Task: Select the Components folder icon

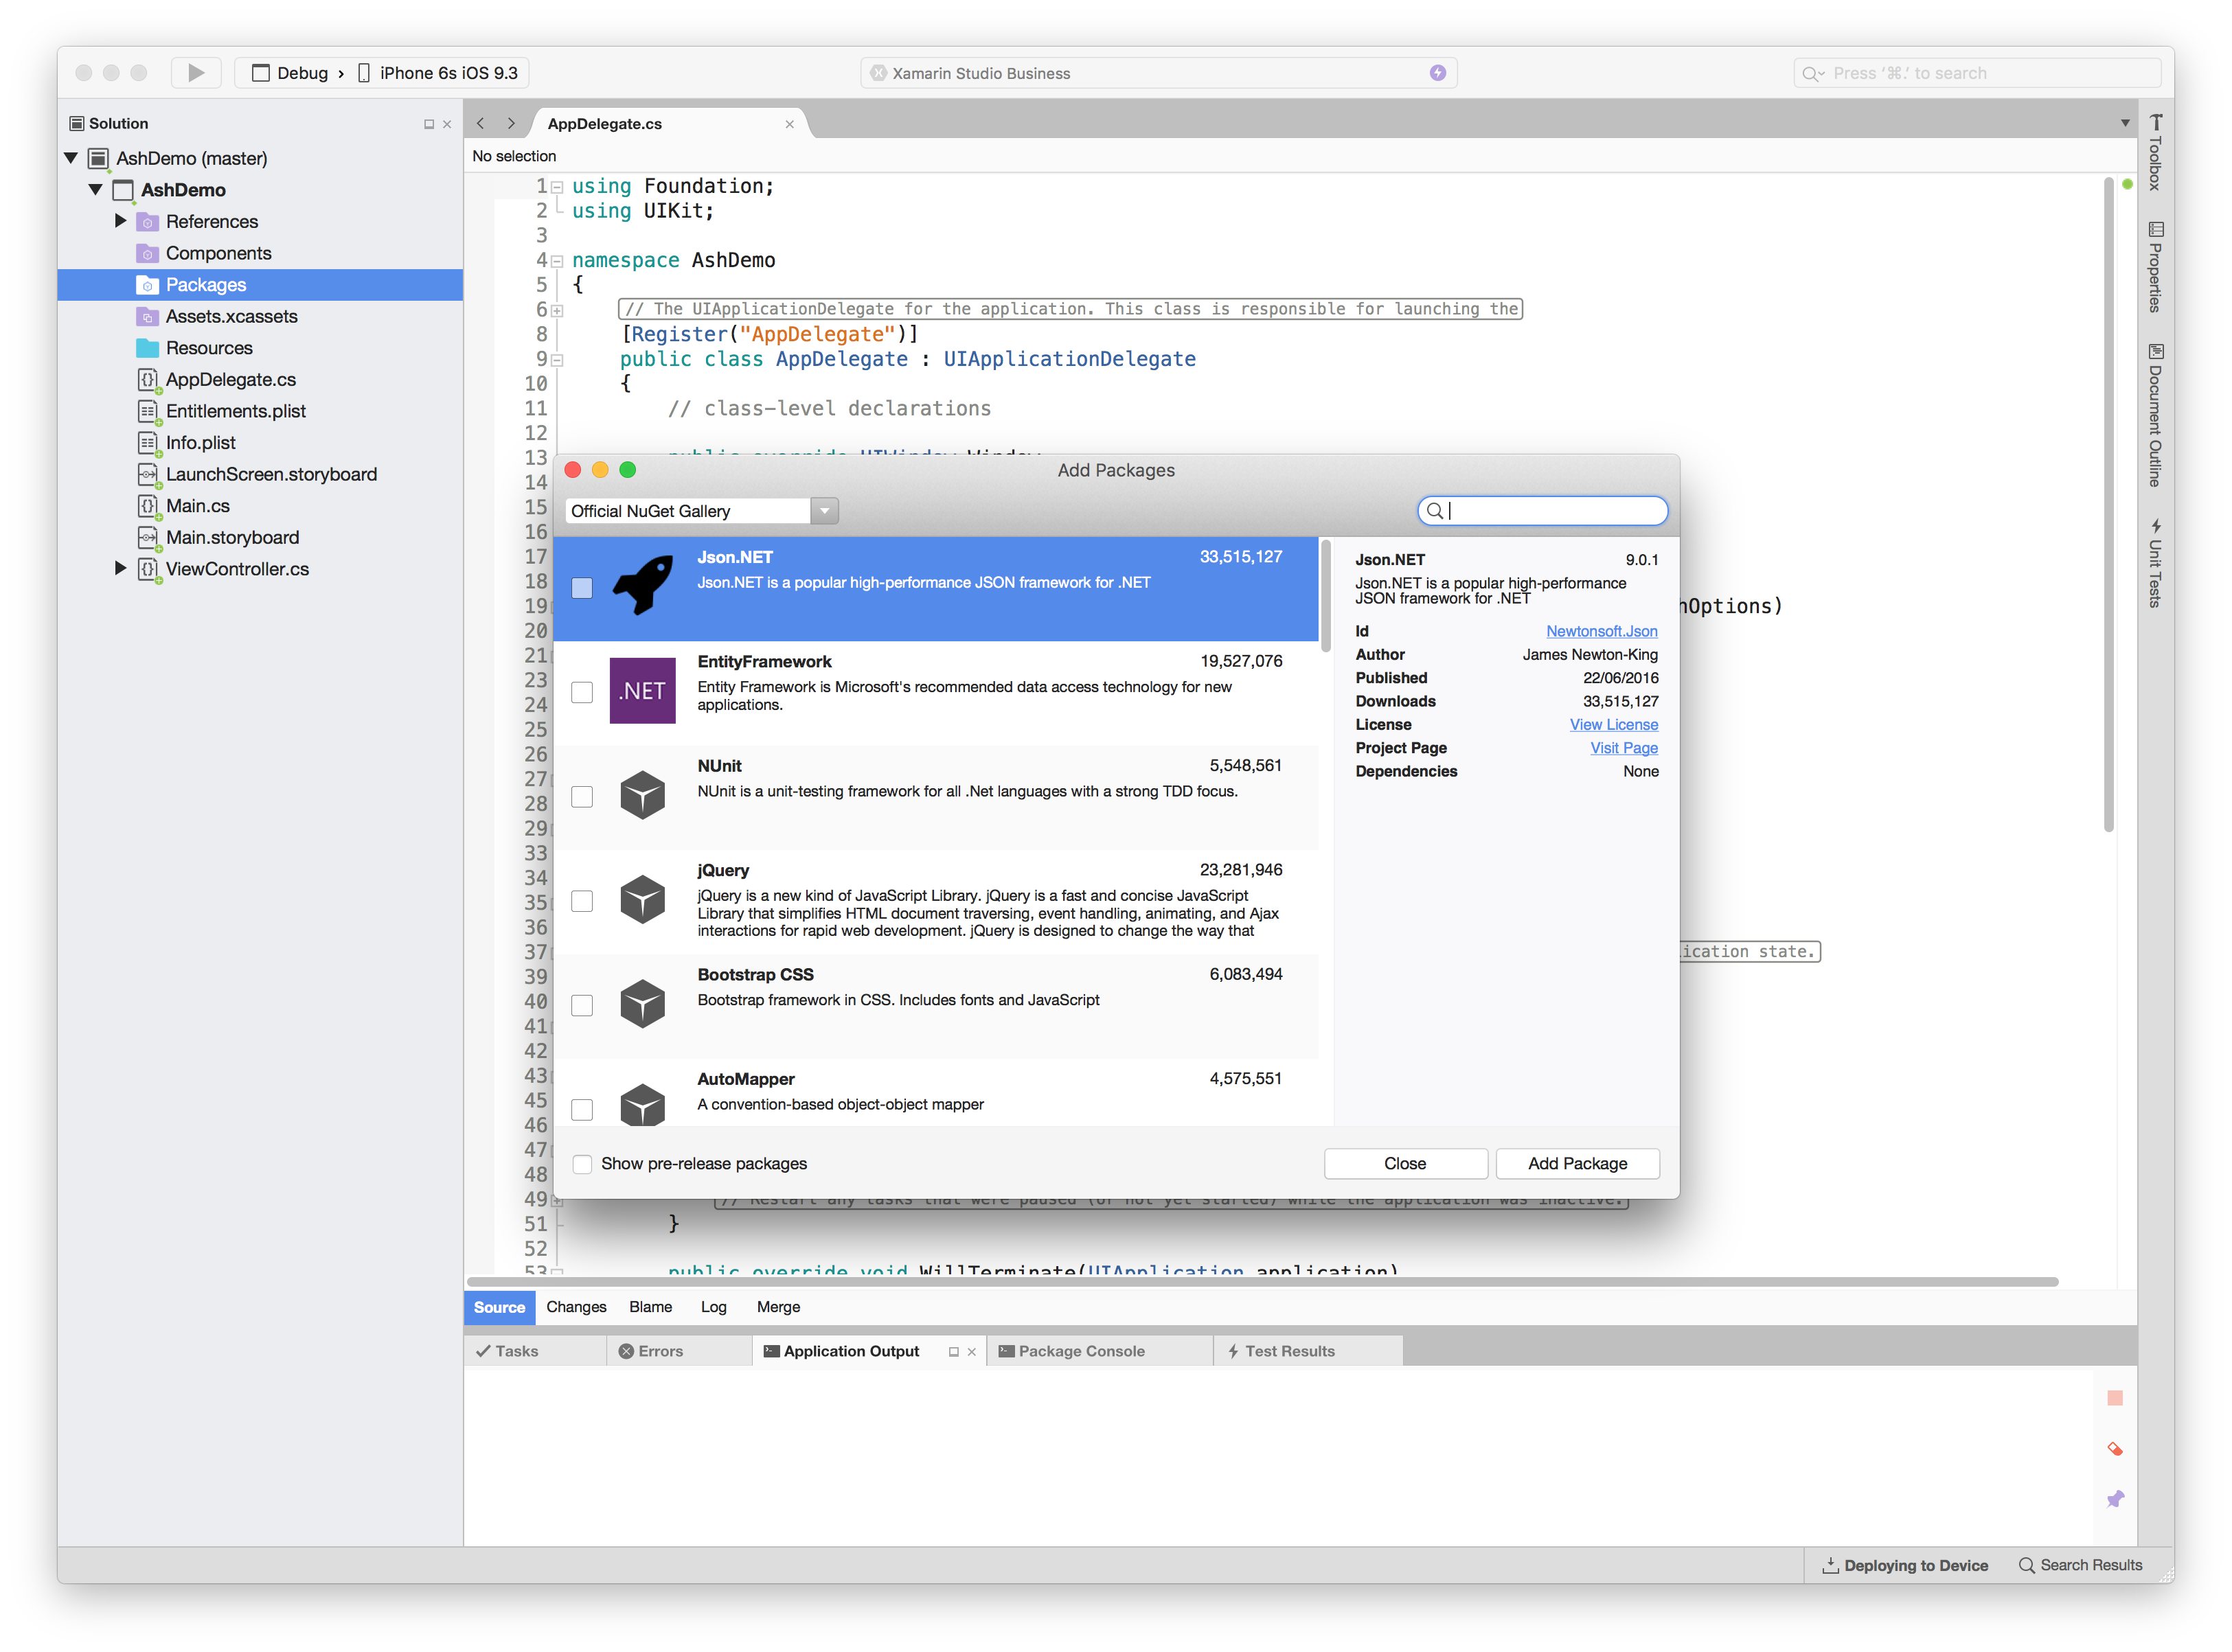Action: [147, 253]
